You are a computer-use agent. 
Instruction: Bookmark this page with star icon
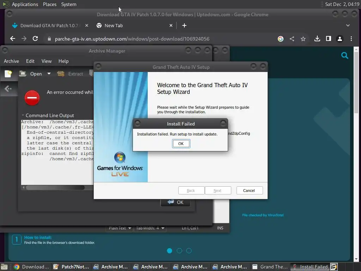[303, 39]
